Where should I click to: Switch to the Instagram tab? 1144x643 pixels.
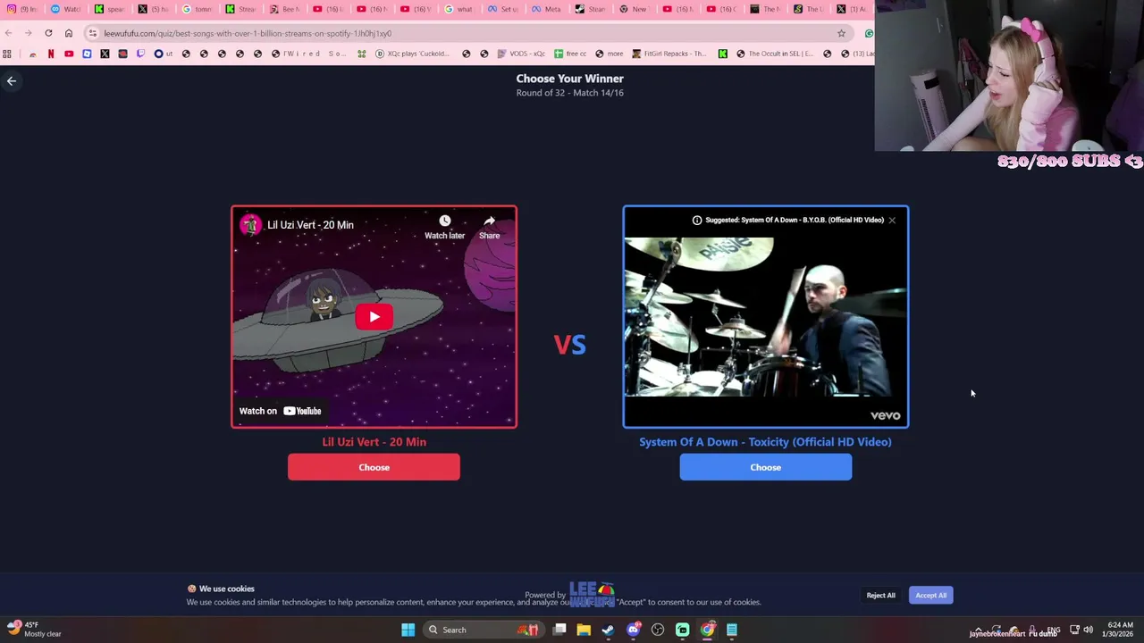pos(21,9)
